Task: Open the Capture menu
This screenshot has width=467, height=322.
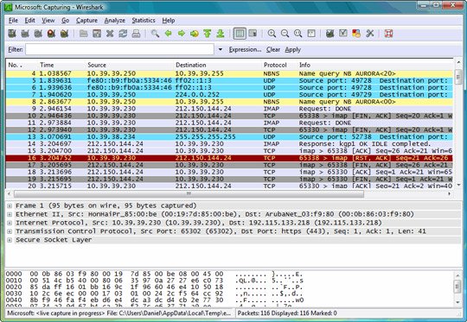Action: 86,21
